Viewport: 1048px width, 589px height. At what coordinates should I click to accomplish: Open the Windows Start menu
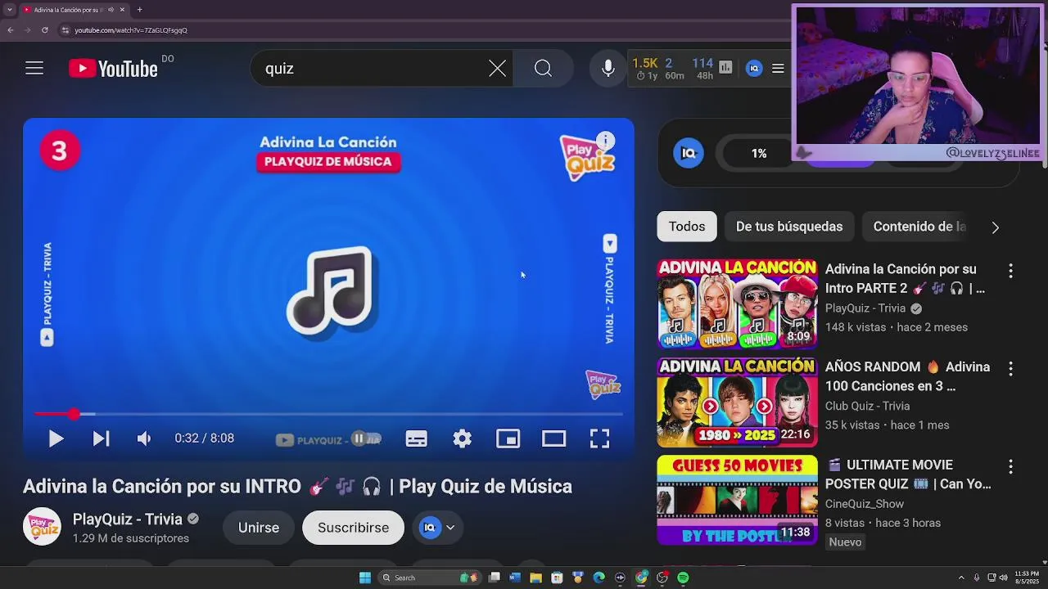pos(365,578)
